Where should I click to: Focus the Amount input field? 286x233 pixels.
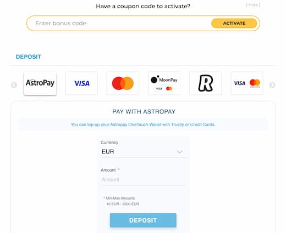(x=144, y=180)
